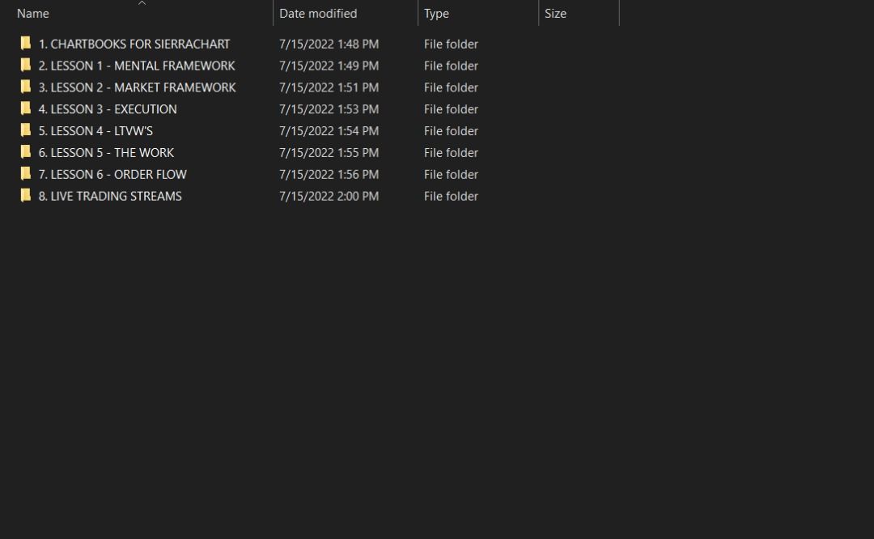
Task: Select the '3. LESSON 2 - MARKET FRAMEWORK' name
Action: coord(138,87)
